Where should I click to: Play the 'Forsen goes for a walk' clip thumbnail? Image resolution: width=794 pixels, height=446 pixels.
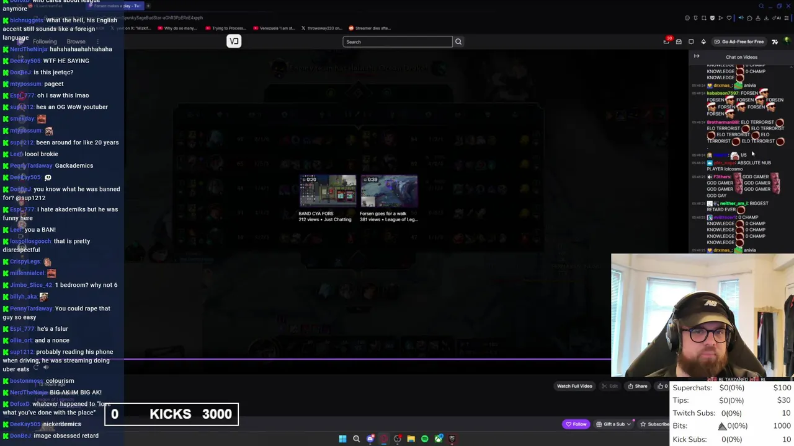pos(389,191)
